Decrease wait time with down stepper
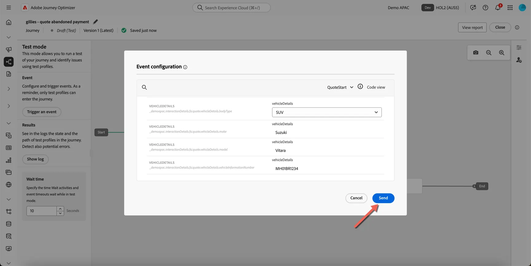The height and width of the screenshot is (266, 531). 60,213
